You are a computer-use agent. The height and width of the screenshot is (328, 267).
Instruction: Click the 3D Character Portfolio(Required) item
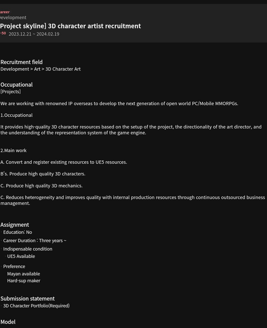click(x=36, y=306)
